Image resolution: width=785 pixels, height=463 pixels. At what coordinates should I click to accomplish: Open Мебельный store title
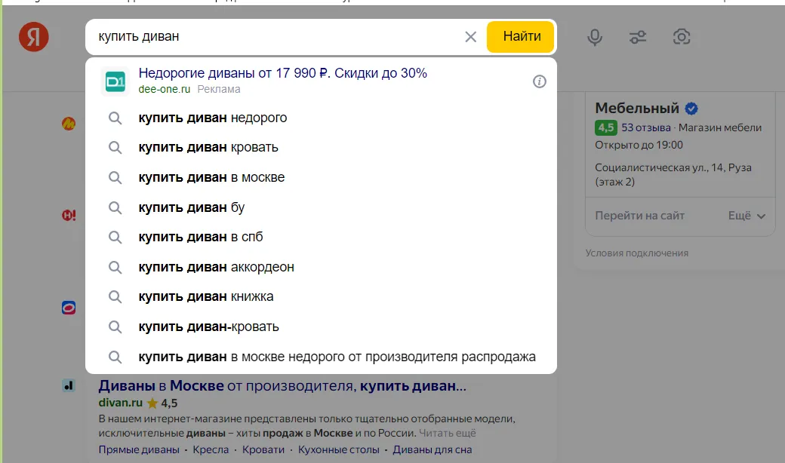[x=637, y=108]
